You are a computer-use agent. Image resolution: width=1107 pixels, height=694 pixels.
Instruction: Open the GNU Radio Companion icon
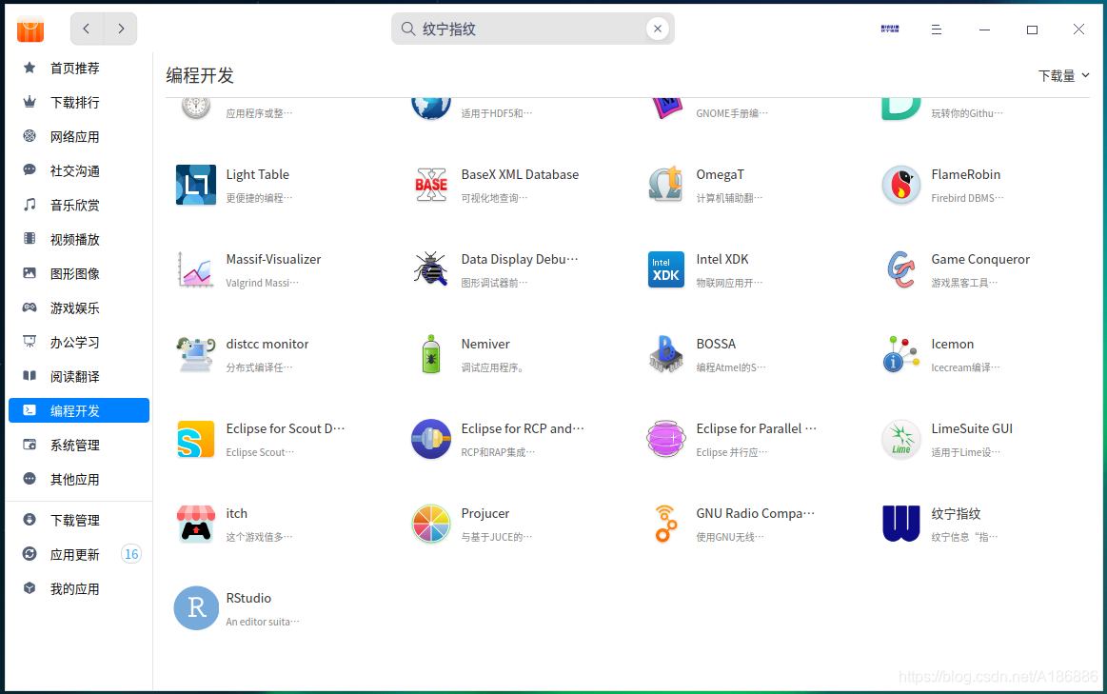[665, 524]
